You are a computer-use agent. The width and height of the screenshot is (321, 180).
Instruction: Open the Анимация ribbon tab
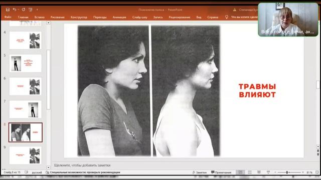point(119,17)
